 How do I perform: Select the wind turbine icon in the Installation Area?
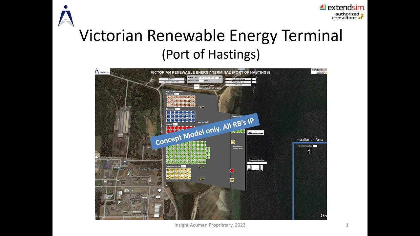point(309,151)
